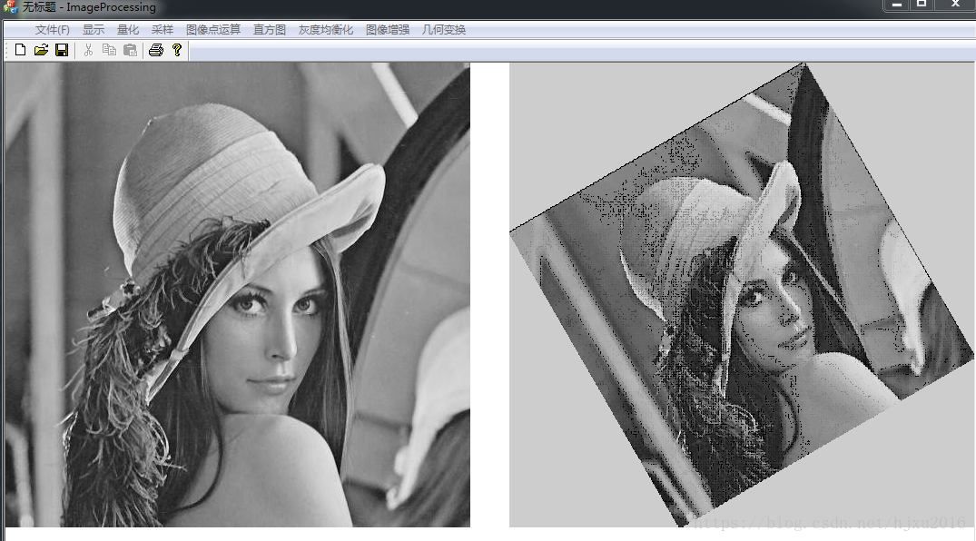Click the rotated Lena image on the right
Screen dimensions: 976x541
tap(742, 294)
